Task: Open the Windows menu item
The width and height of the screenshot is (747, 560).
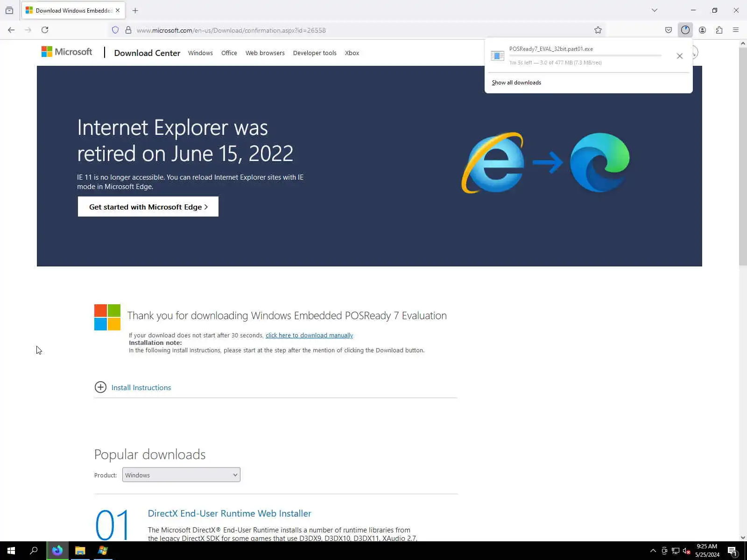Action: (200, 53)
